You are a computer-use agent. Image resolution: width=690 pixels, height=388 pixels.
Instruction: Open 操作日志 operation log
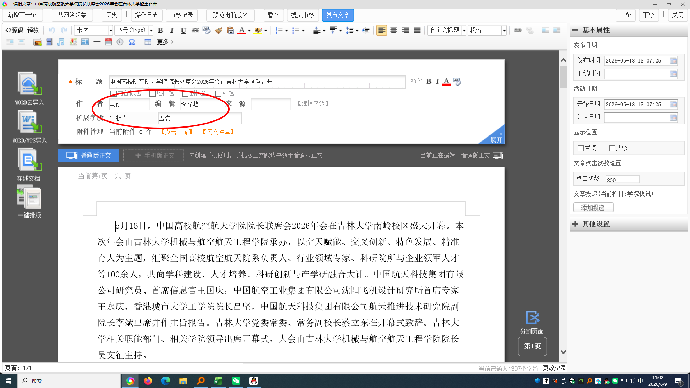tap(147, 15)
